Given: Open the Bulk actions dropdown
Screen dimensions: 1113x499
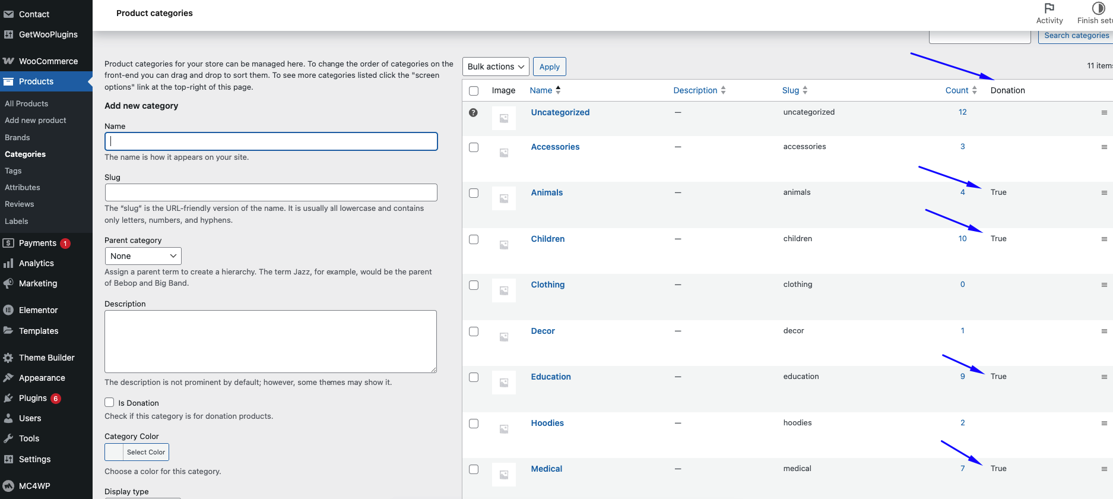Looking at the screenshot, I should (x=496, y=67).
